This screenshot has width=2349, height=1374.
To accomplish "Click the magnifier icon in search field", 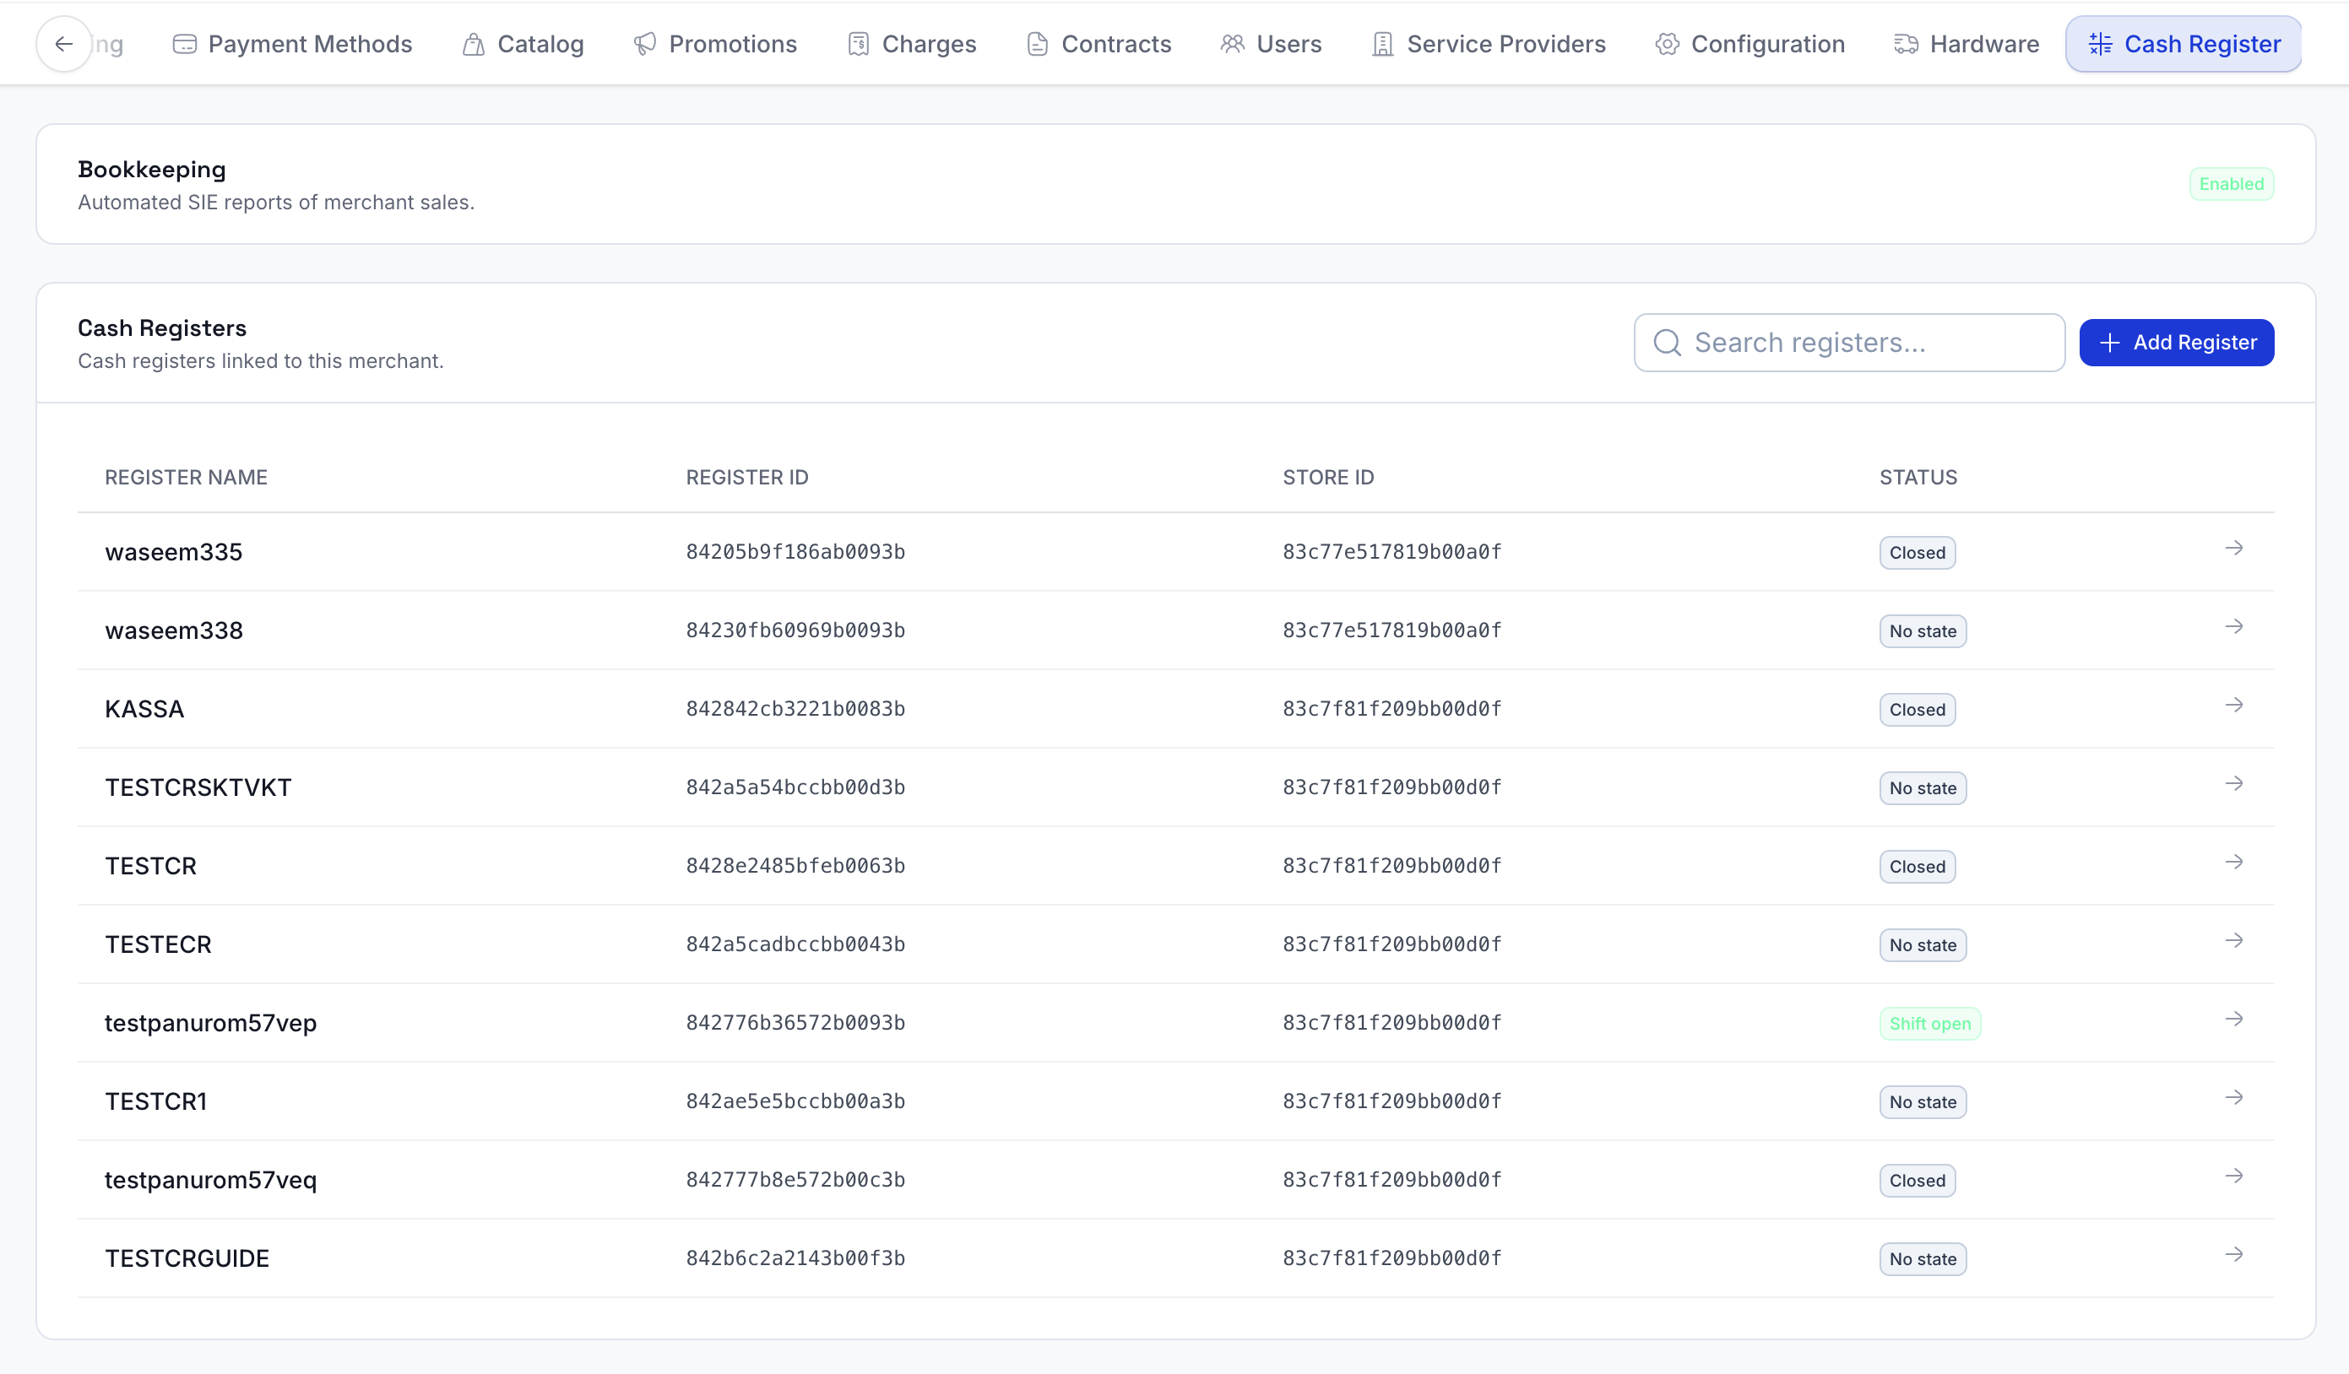I will click(1668, 343).
